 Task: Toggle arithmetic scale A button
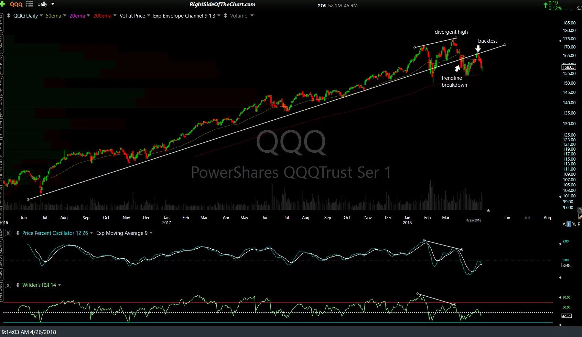[x=564, y=224]
